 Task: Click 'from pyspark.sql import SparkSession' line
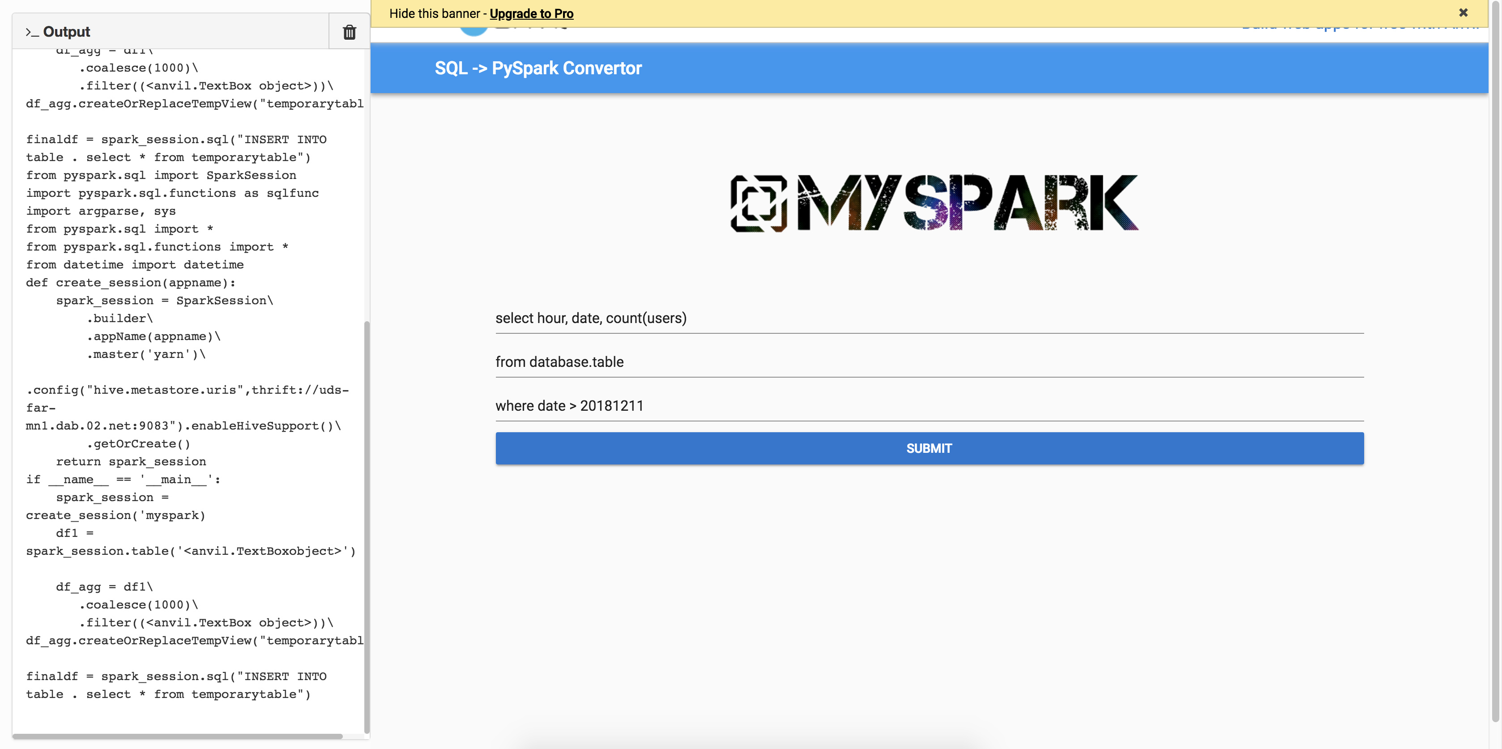pos(161,175)
